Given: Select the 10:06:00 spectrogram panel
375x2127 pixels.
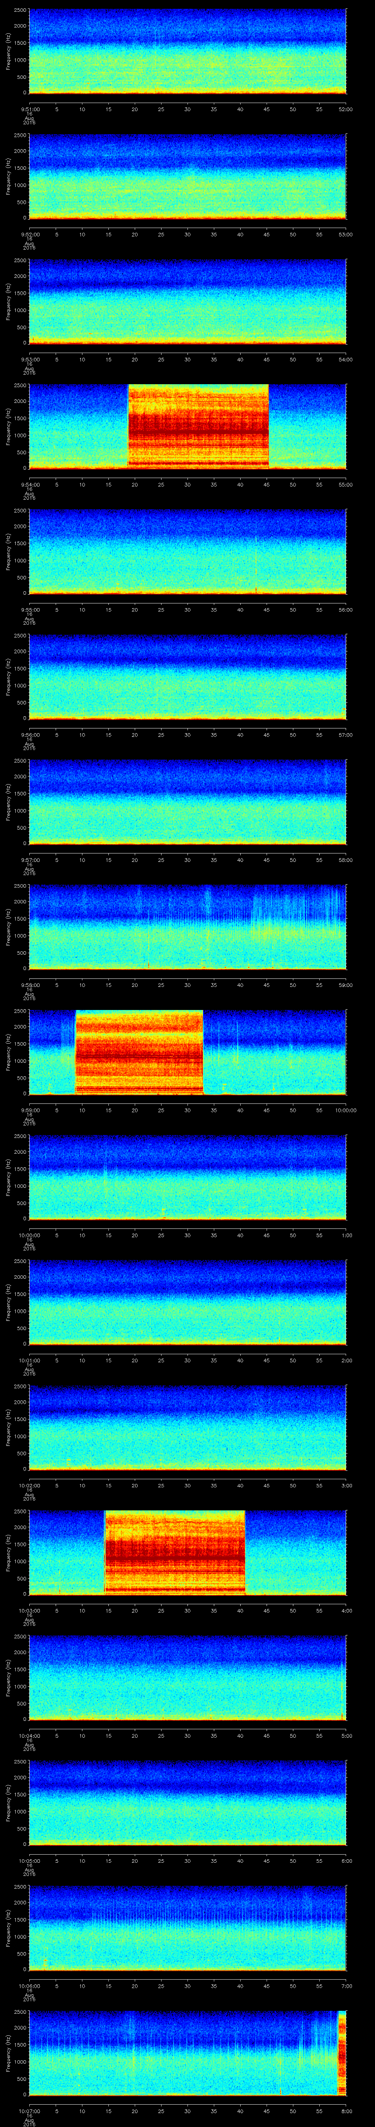Looking at the screenshot, I should [187, 1928].
